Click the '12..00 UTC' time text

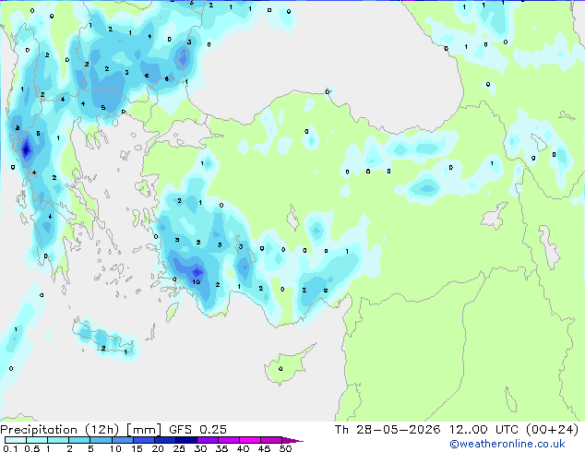tap(484, 430)
